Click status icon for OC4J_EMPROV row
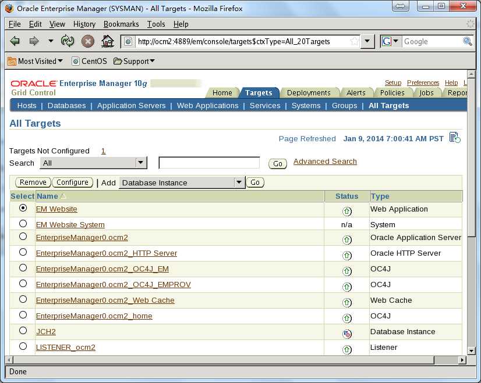 pyautogui.click(x=347, y=287)
